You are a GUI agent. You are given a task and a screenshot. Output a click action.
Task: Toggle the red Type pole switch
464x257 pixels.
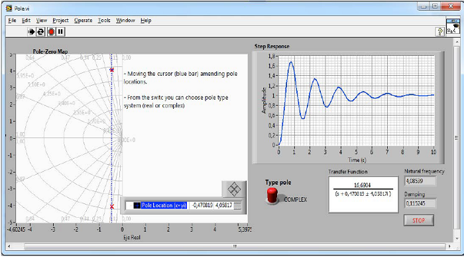click(272, 195)
